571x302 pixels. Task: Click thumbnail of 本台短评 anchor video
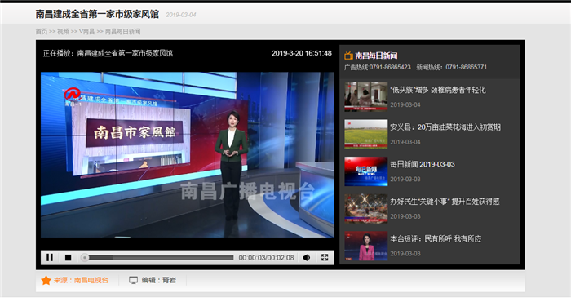[366, 246]
